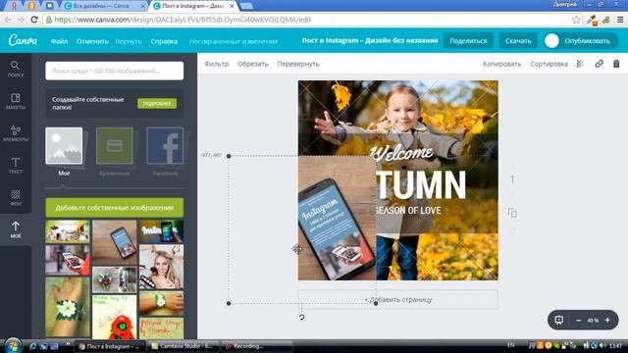Viewport: 628px width, 353px height.
Task: Reload the page with refresh icon
Action: pyautogui.click(x=34, y=20)
